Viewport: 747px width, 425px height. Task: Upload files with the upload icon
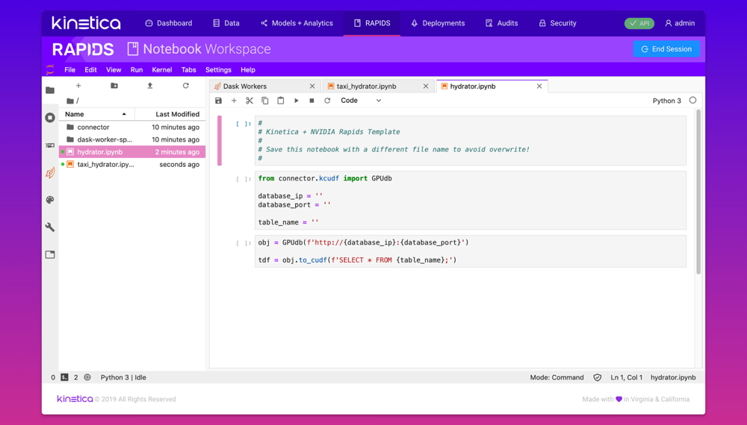[x=149, y=86]
